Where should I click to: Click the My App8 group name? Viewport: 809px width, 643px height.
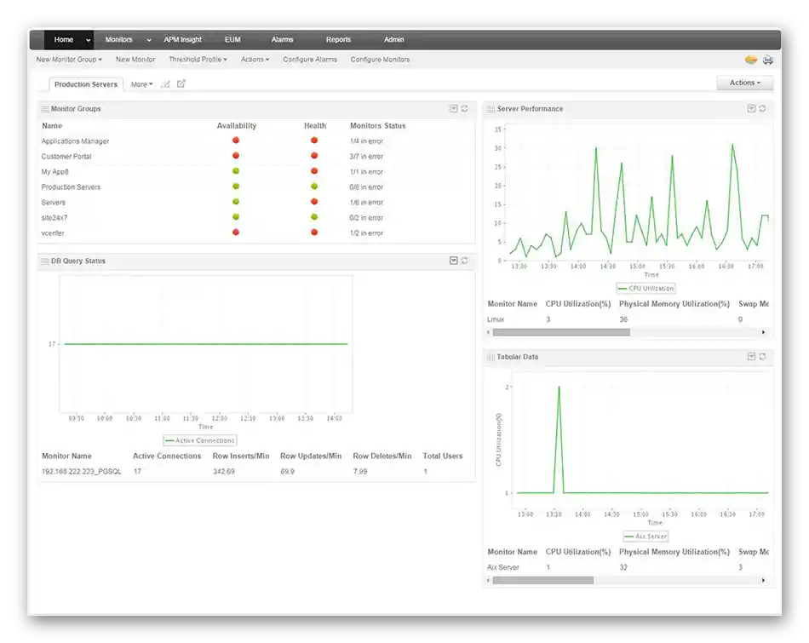click(x=55, y=172)
